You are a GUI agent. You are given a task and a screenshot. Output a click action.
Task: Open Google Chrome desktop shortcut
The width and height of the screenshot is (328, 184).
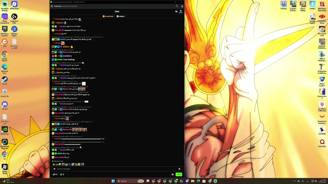click(x=5, y=56)
